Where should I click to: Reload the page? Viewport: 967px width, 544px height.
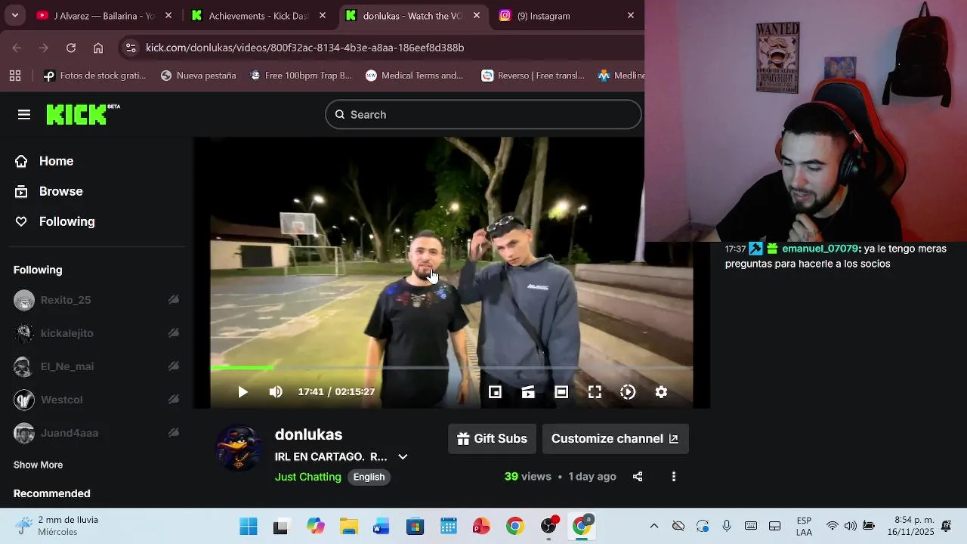[71, 48]
